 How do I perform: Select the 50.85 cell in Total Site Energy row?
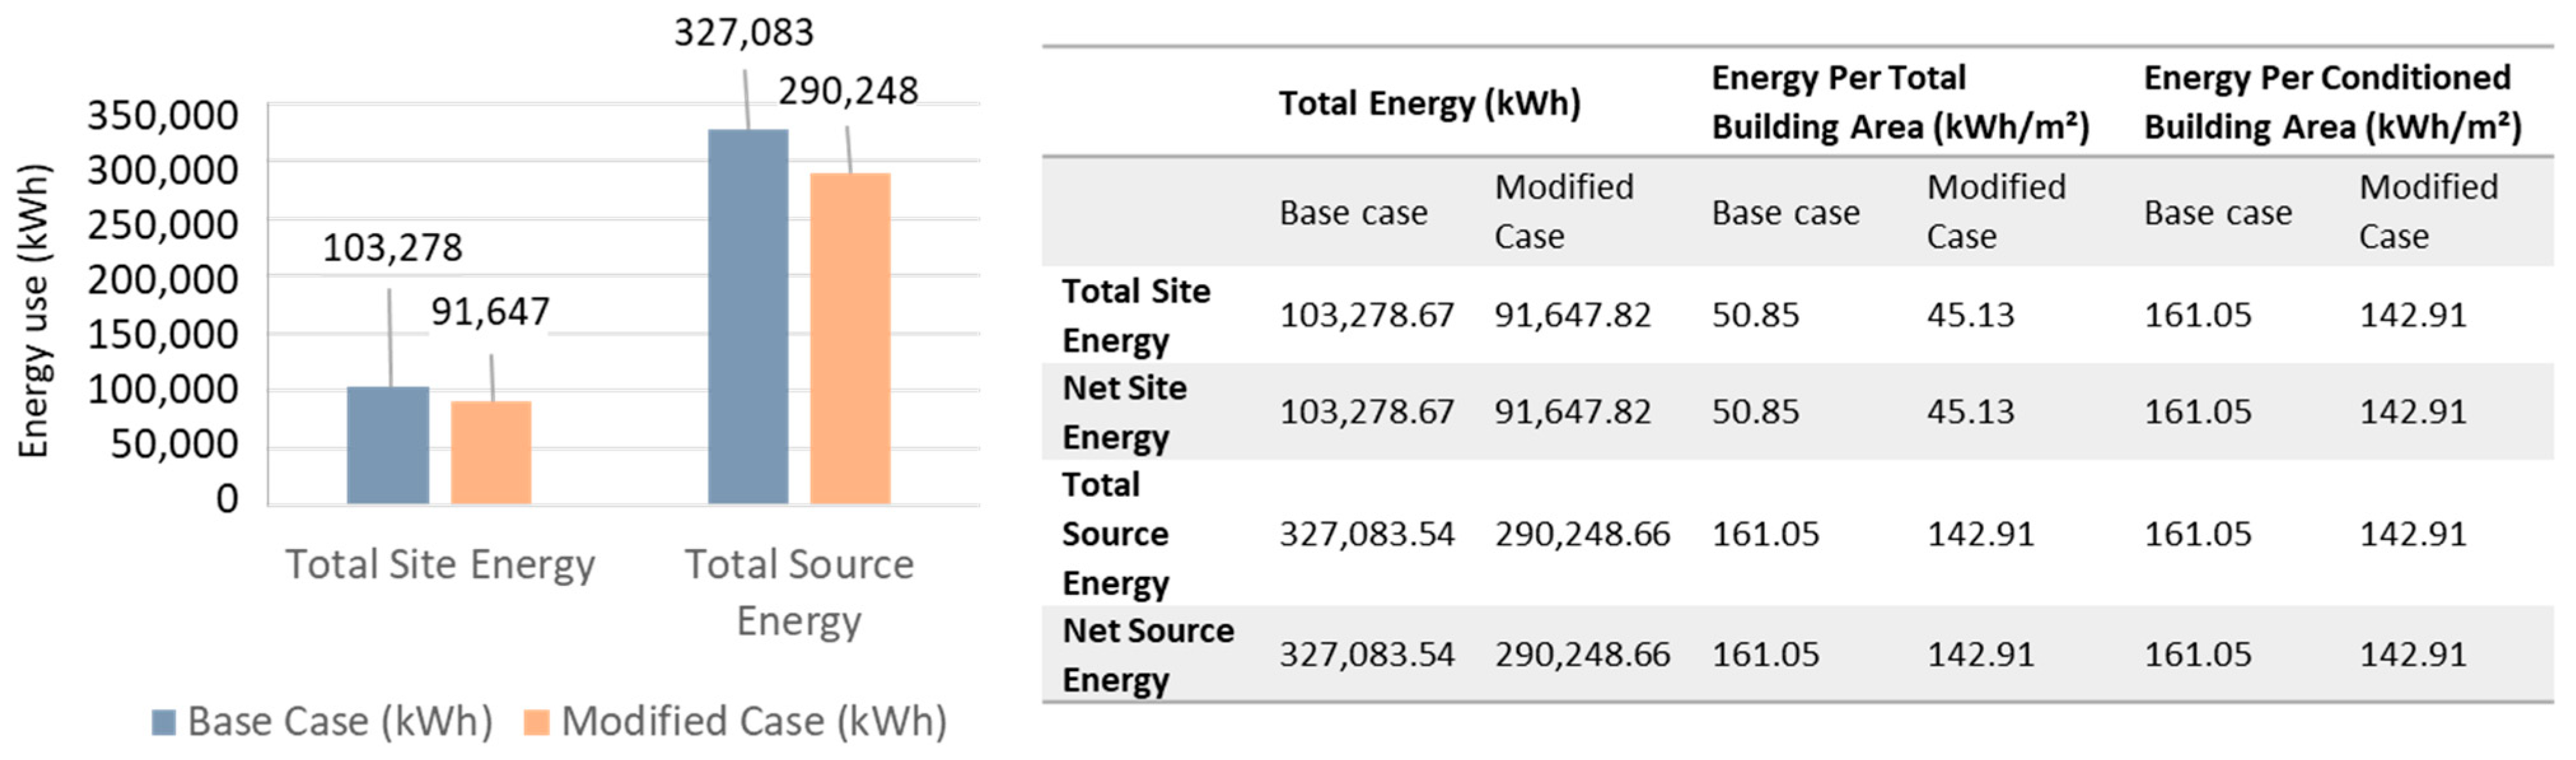1755,316
